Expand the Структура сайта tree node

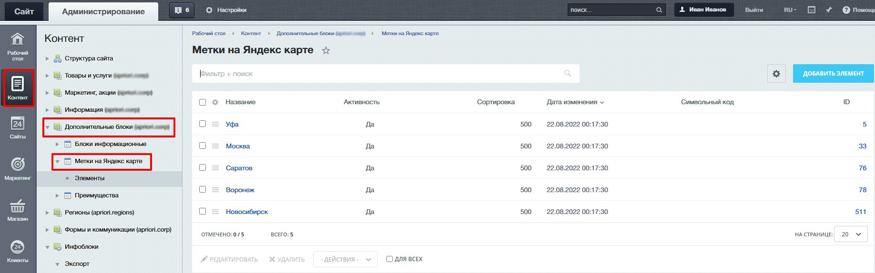(47, 58)
